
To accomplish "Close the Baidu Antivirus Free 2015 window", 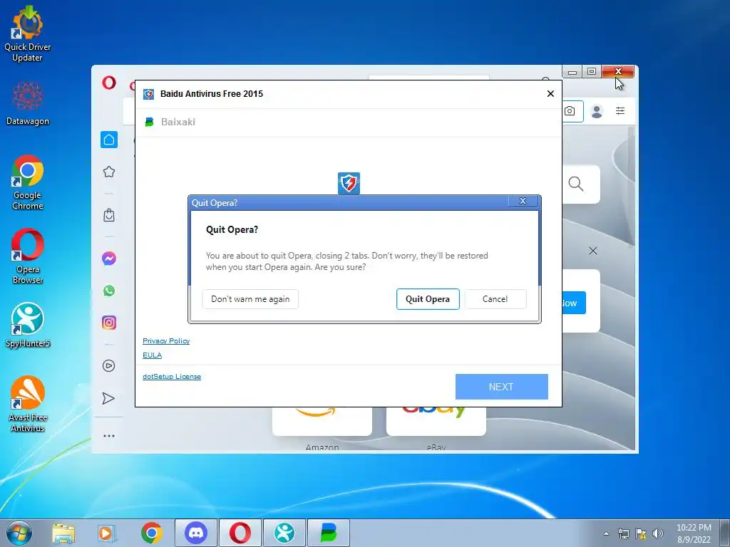I will 550,94.
